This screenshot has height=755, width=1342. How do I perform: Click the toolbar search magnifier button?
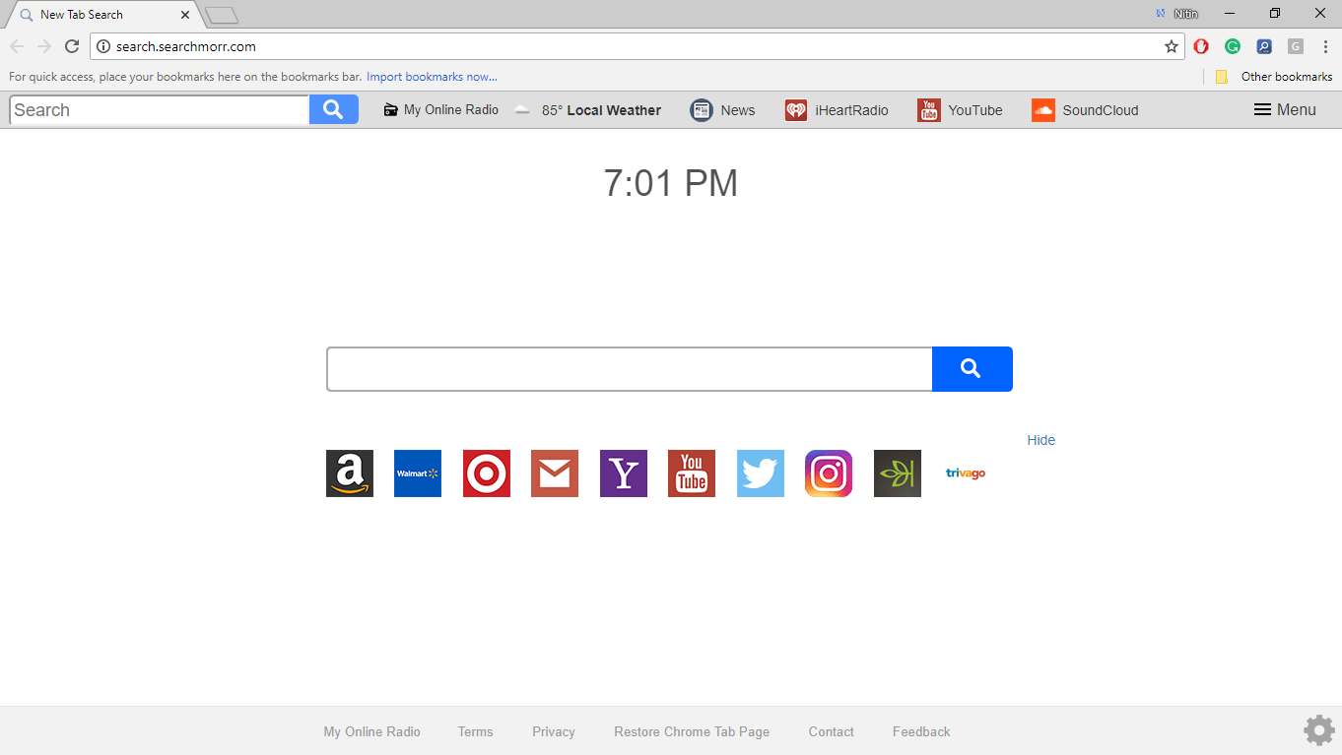click(x=334, y=109)
